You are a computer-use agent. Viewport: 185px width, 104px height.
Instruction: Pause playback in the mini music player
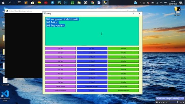157,102
